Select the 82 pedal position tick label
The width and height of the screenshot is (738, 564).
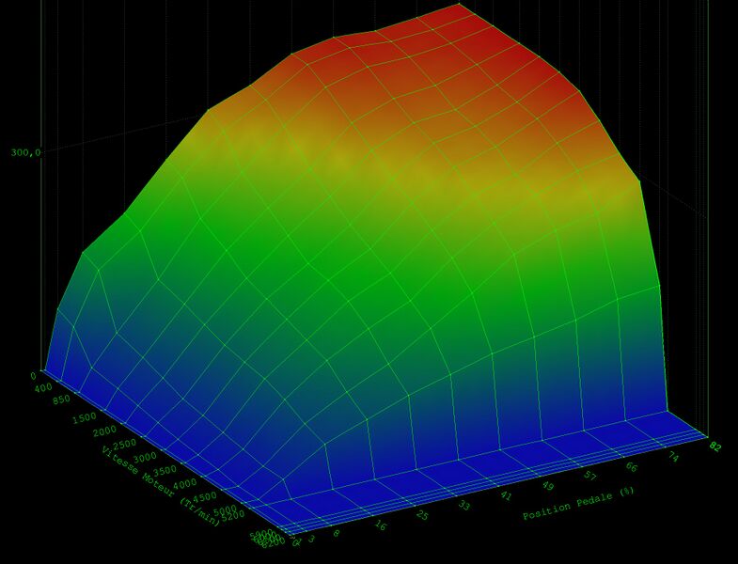[715, 445]
